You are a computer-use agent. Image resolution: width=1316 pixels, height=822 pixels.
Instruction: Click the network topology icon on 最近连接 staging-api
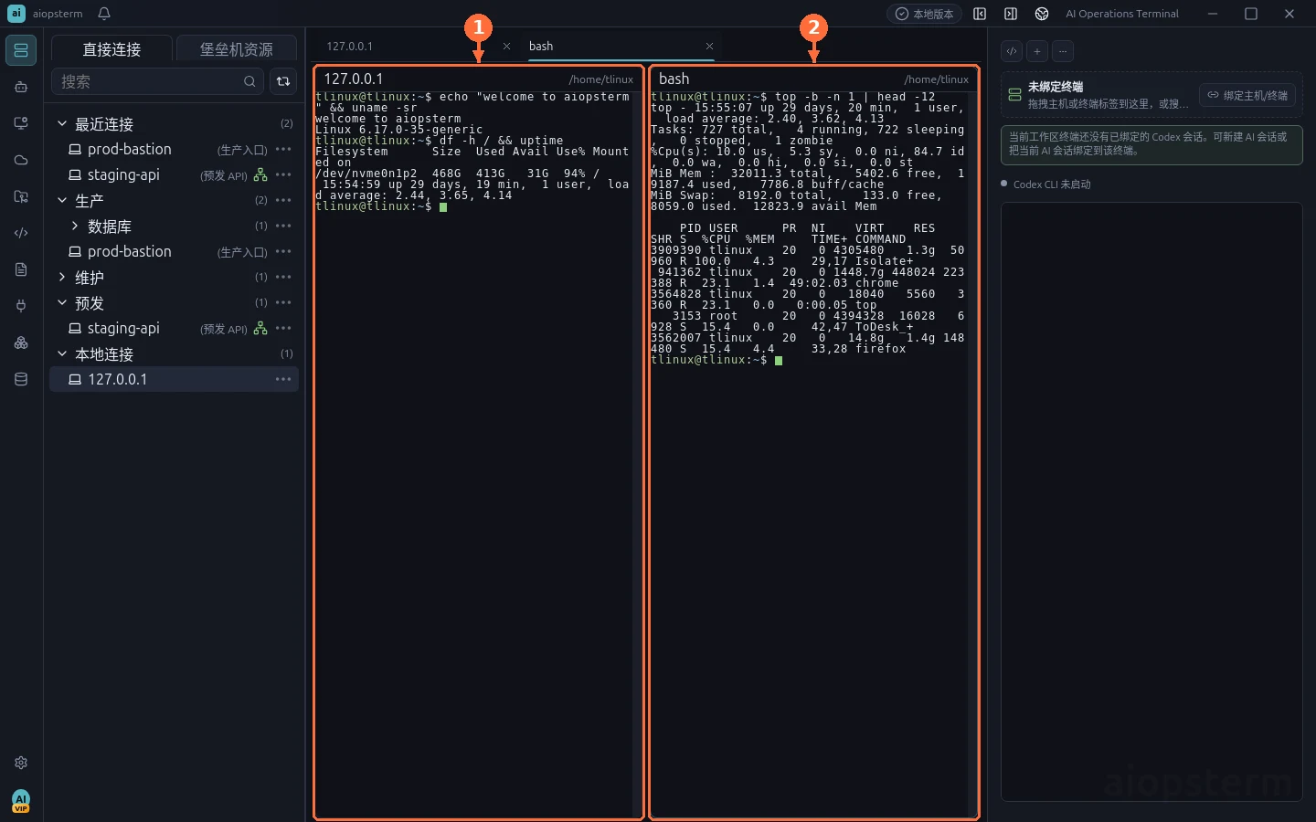pyautogui.click(x=260, y=174)
